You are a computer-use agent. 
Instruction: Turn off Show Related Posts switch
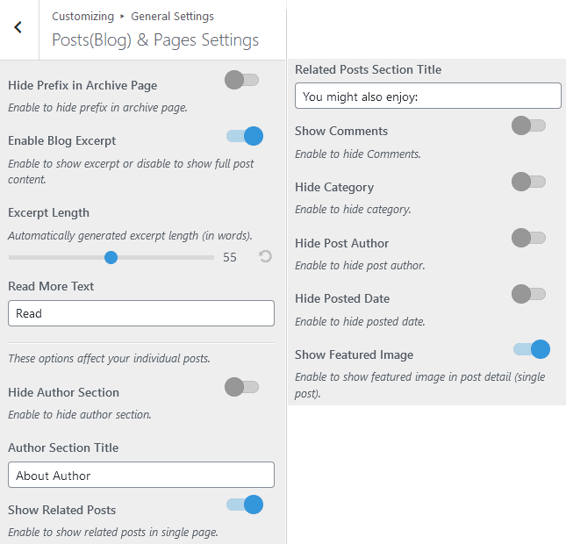pyautogui.click(x=245, y=505)
